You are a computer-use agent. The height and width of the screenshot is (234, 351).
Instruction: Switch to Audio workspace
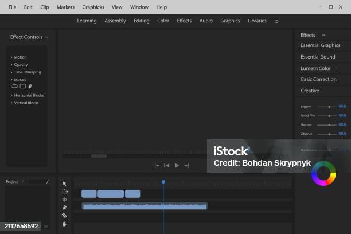pos(206,21)
